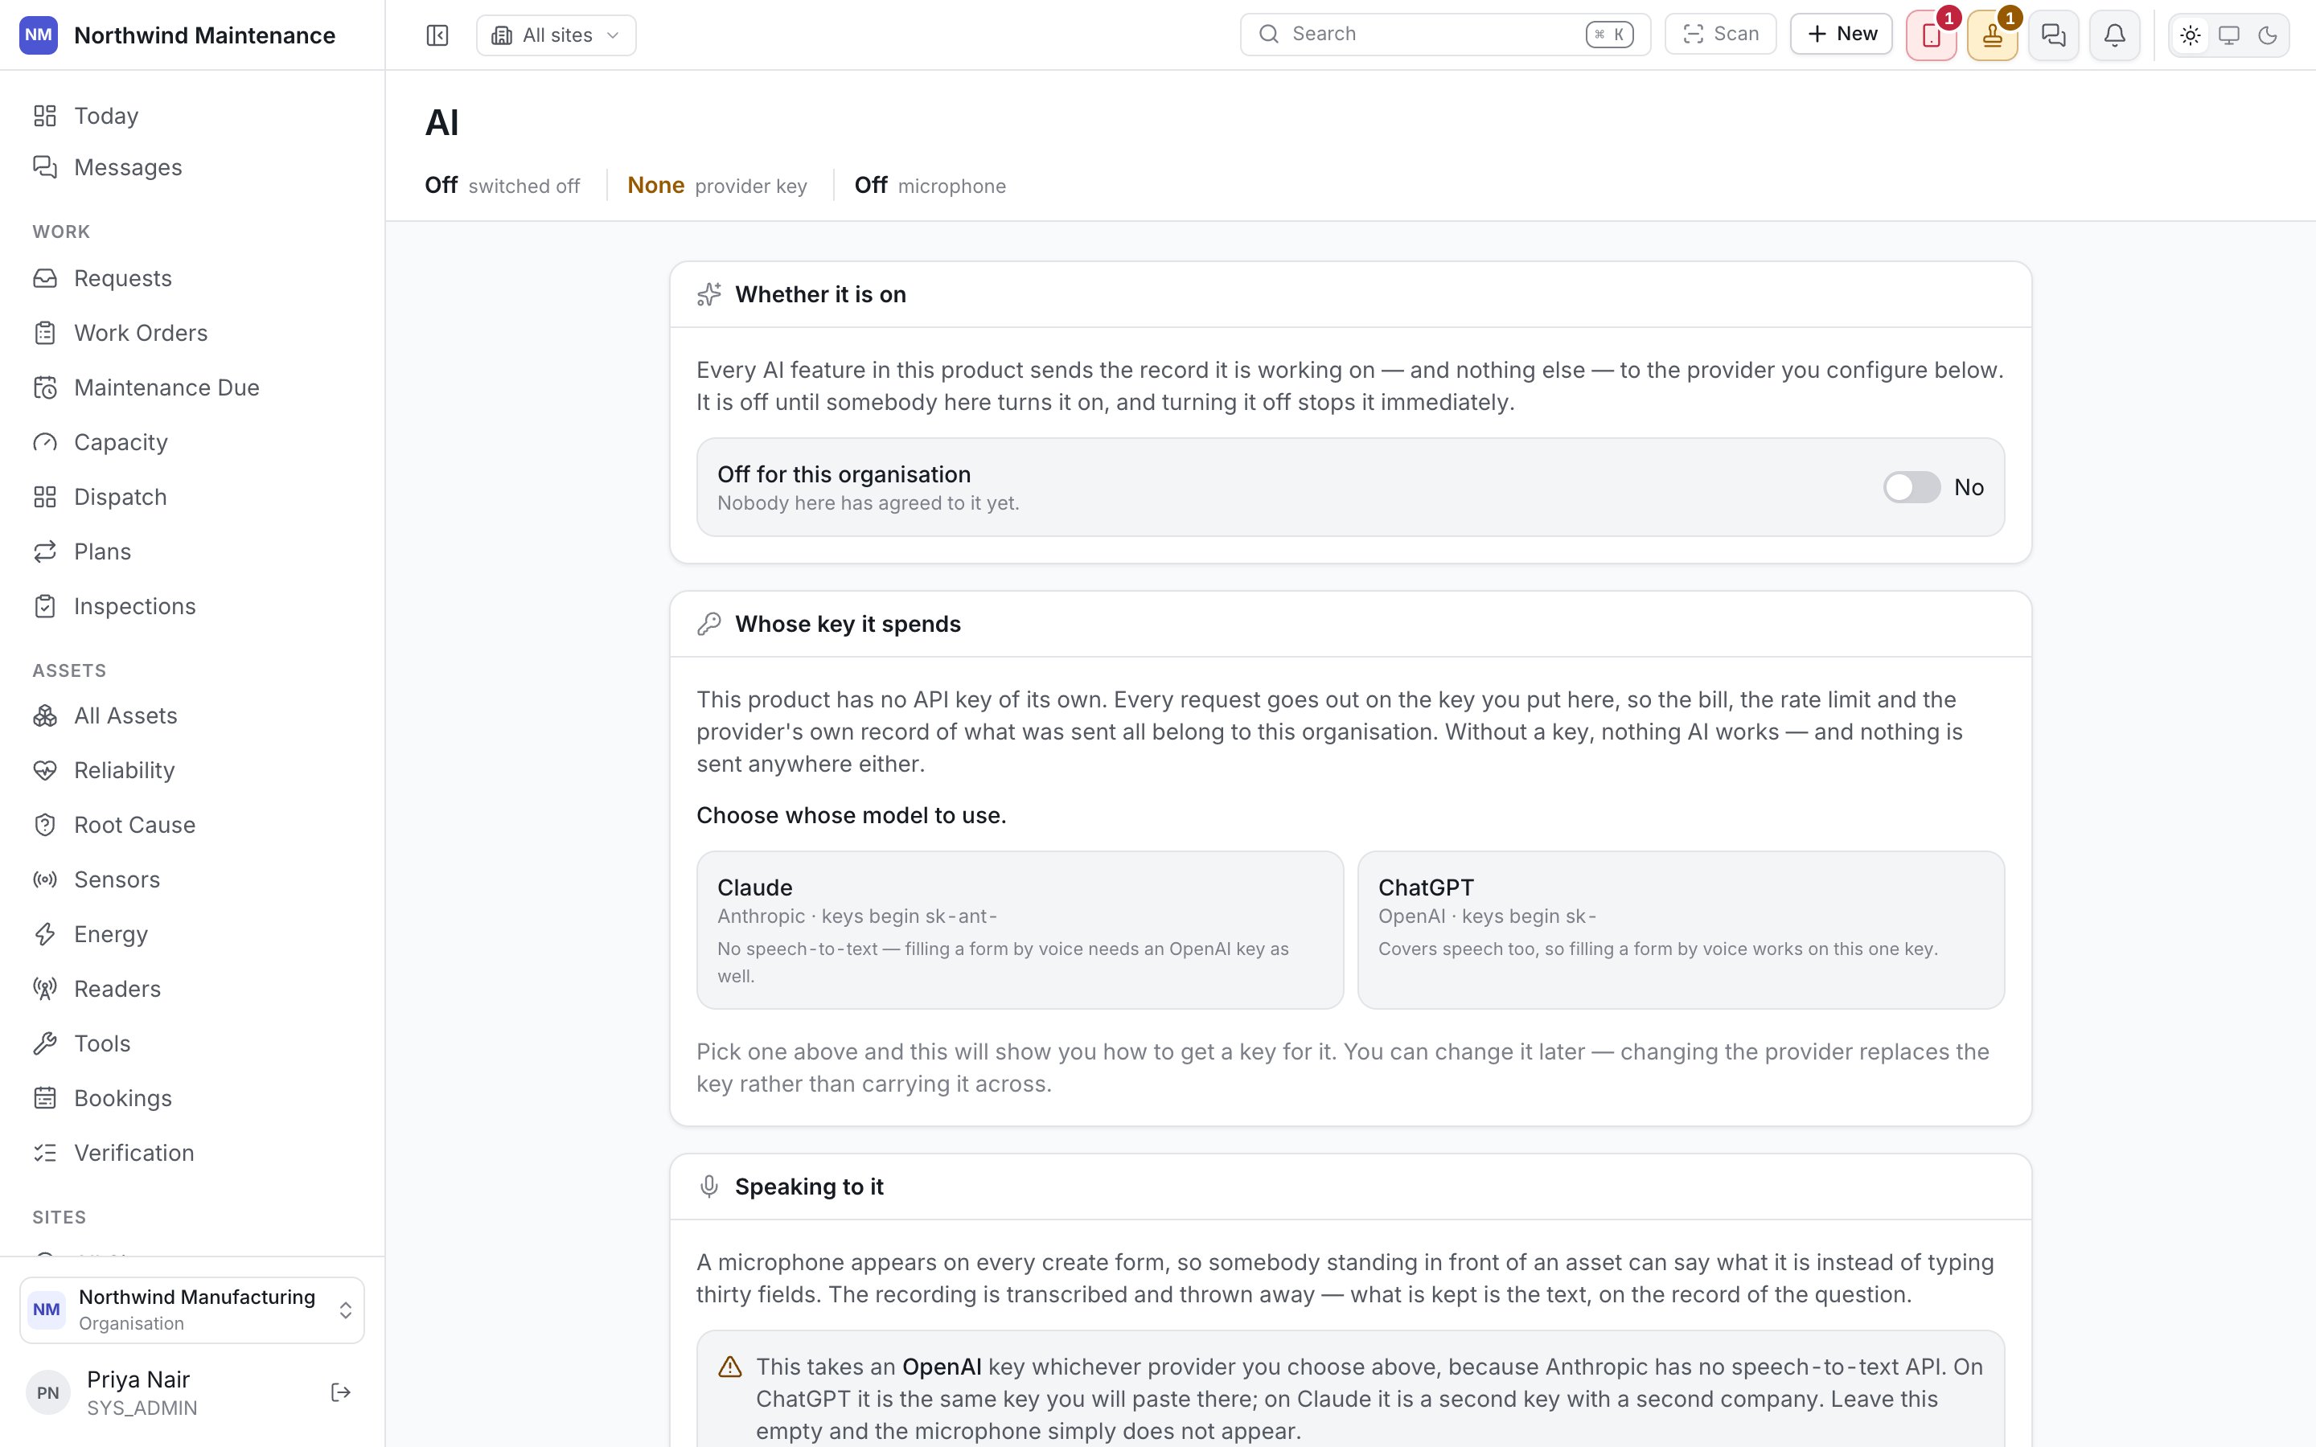Collapse the sidebar panel icon
Screen dimensions: 2316x1447
click(x=437, y=35)
